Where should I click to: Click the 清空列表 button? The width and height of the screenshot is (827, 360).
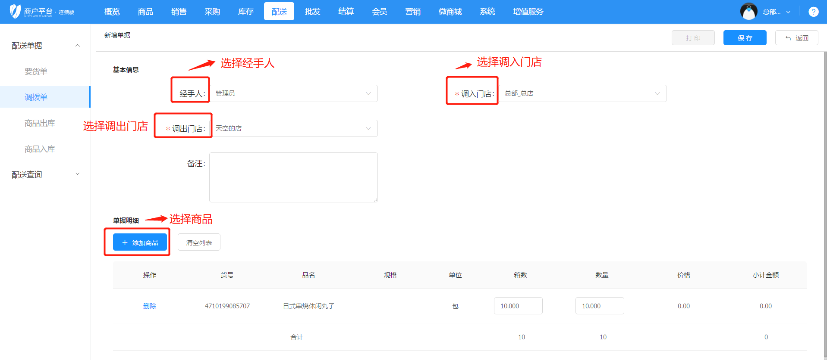click(x=199, y=242)
